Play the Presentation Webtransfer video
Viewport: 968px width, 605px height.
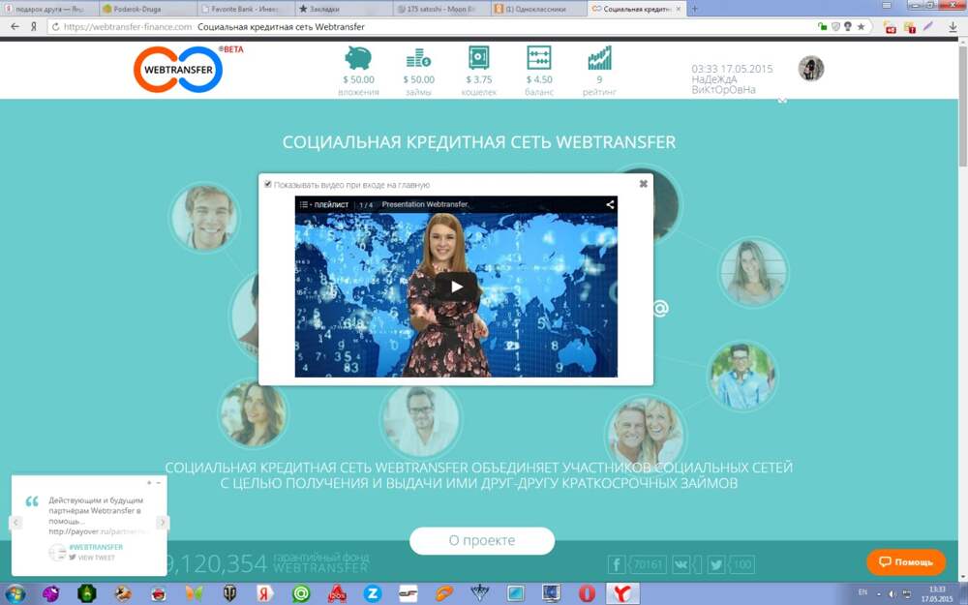click(x=456, y=287)
